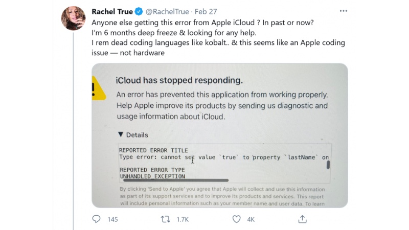Retweet this post using the arrows icon
Image resolution: width=409 pixels, height=230 pixels.
pyautogui.click(x=166, y=219)
